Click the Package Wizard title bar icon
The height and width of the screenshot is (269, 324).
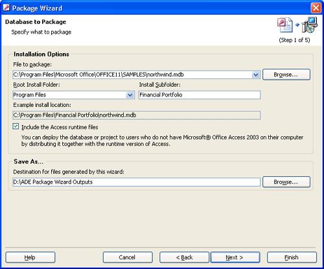point(6,7)
